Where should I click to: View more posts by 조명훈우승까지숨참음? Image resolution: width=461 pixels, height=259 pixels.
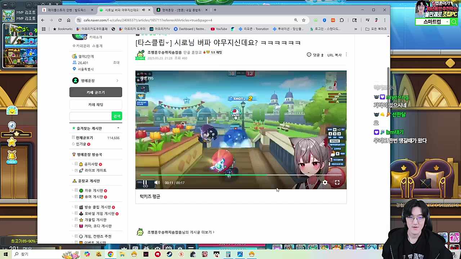[x=181, y=232]
